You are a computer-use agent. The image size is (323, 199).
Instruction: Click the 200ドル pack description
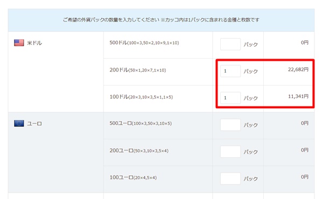138,70
